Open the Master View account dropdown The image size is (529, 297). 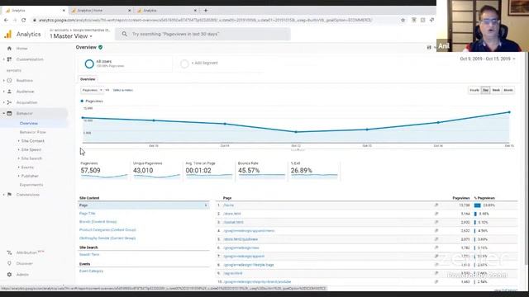tap(71, 36)
